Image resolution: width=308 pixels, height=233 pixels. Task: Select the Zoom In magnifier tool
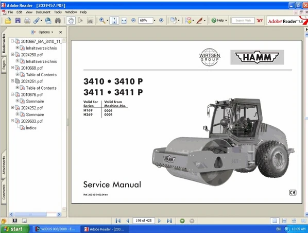pyautogui.click(x=102, y=21)
